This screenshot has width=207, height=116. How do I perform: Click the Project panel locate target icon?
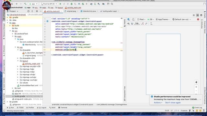(28, 11)
